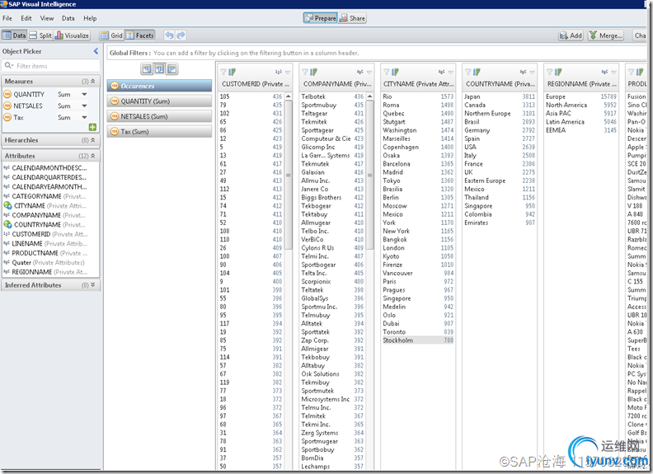Switch display to Grid mode
The height and width of the screenshot is (474, 653).
111,35
